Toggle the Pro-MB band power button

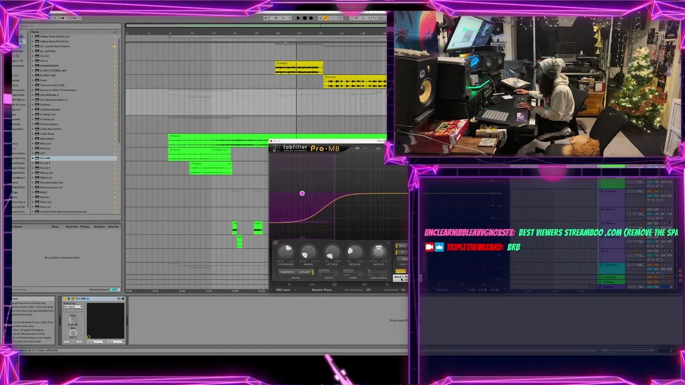coord(276,243)
